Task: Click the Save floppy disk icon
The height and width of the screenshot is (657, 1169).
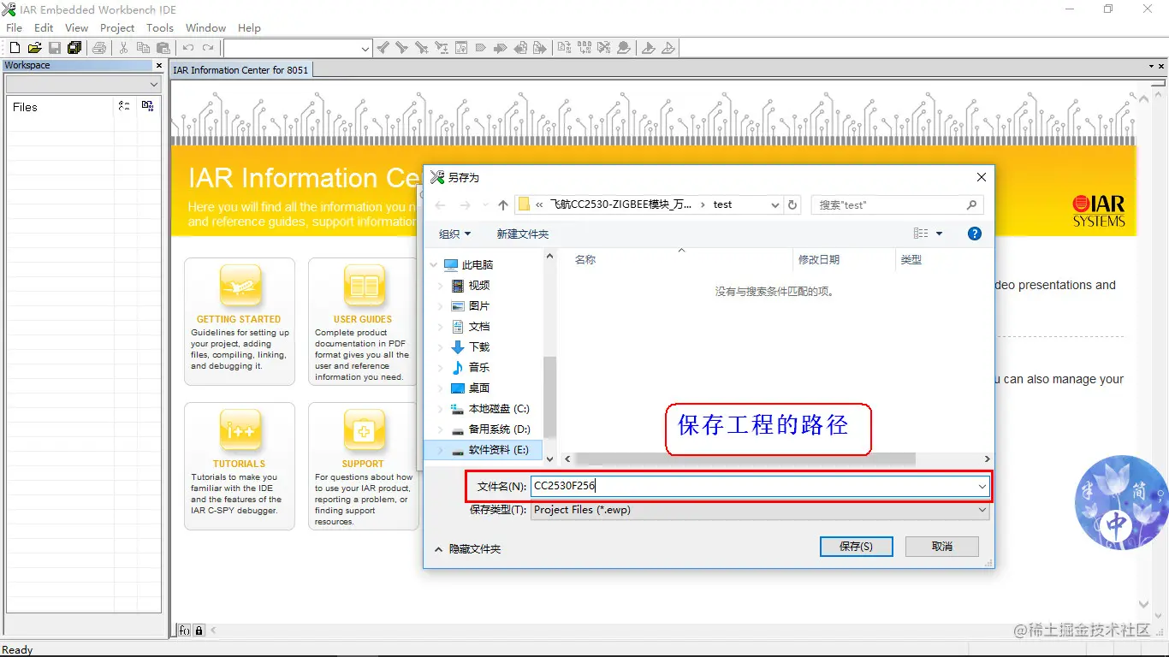Action: (x=55, y=48)
